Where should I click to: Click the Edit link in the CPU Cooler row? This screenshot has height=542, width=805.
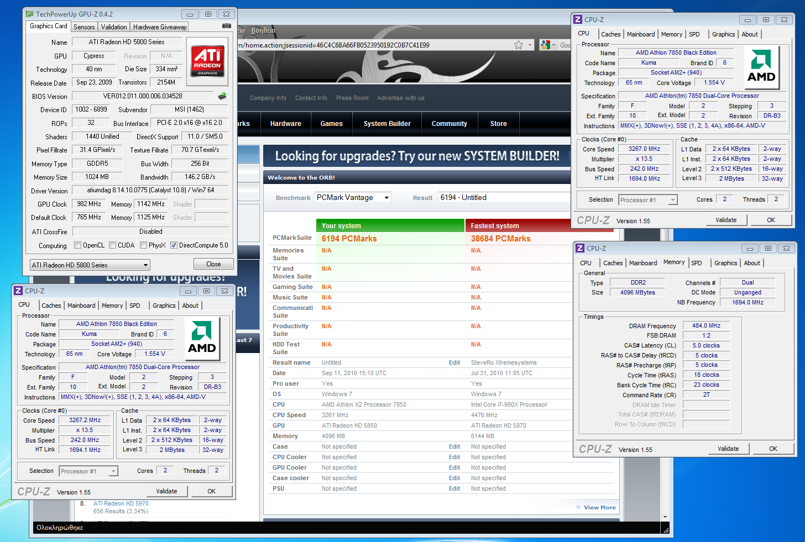(454, 457)
